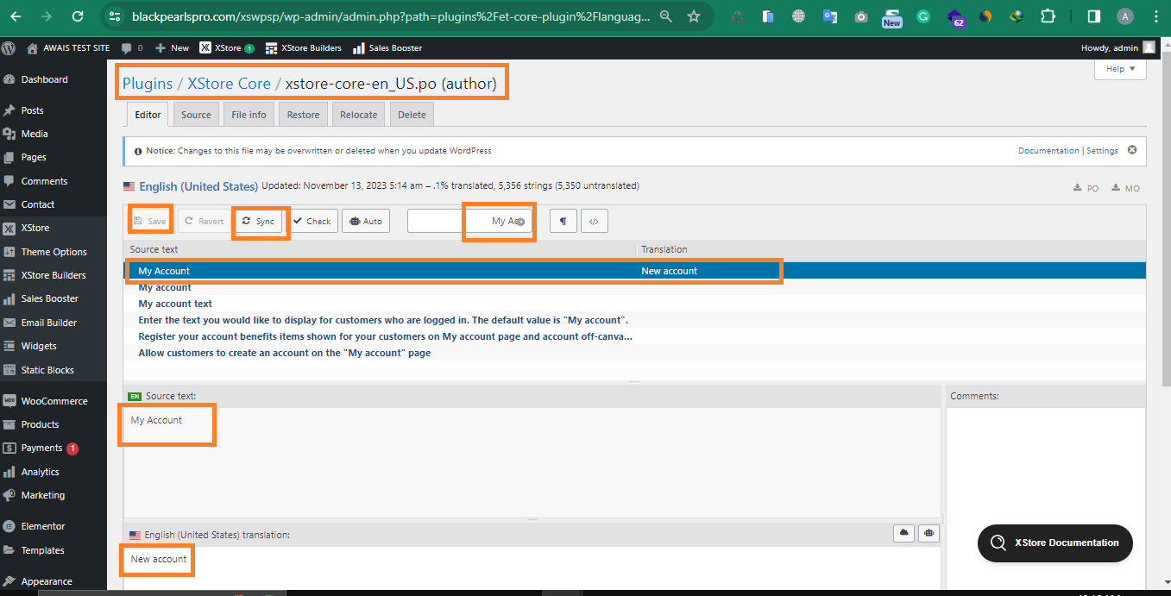
Task: Go to XStore Core breadcrumb link
Action: (229, 84)
